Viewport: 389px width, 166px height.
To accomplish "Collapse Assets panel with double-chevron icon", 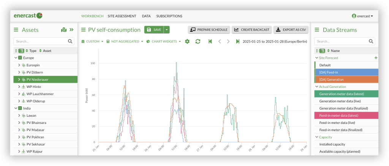I will (x=71, y=30).
